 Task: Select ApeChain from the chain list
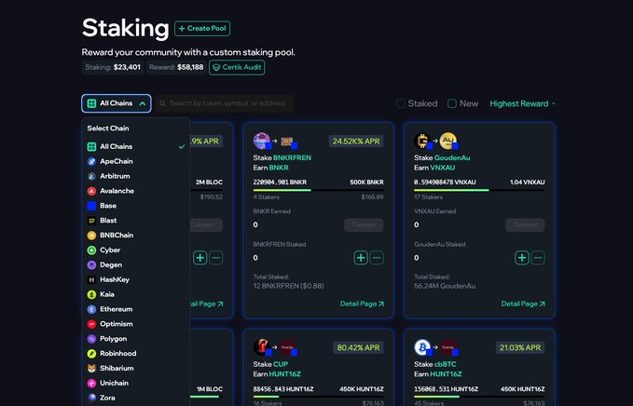(x=136, y=161)
